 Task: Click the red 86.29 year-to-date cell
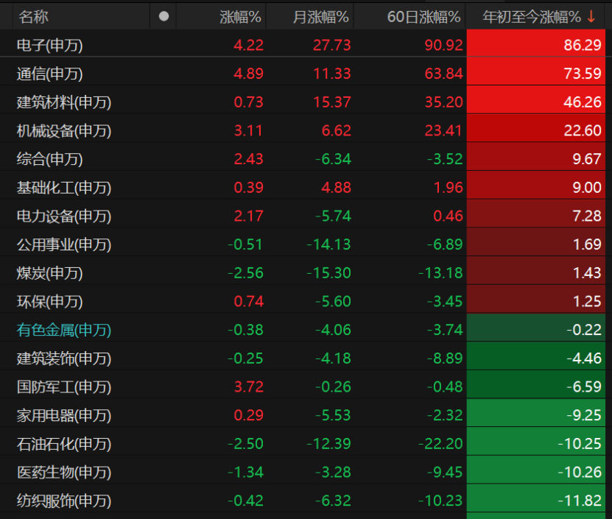(536, 45)
